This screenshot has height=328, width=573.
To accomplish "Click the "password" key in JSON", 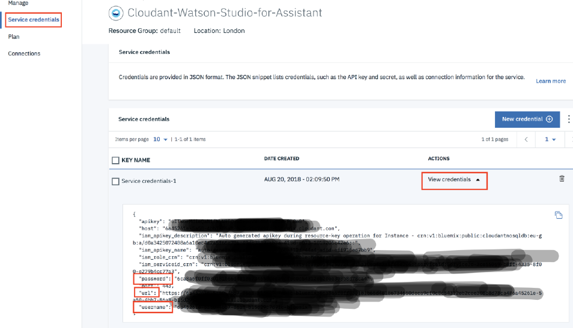I will click(154, 279).
